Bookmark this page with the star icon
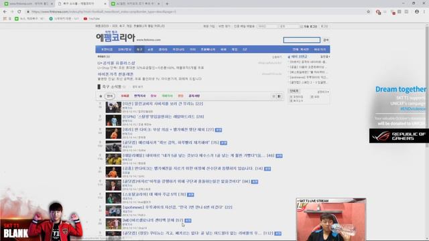 [x=368, y=12]
